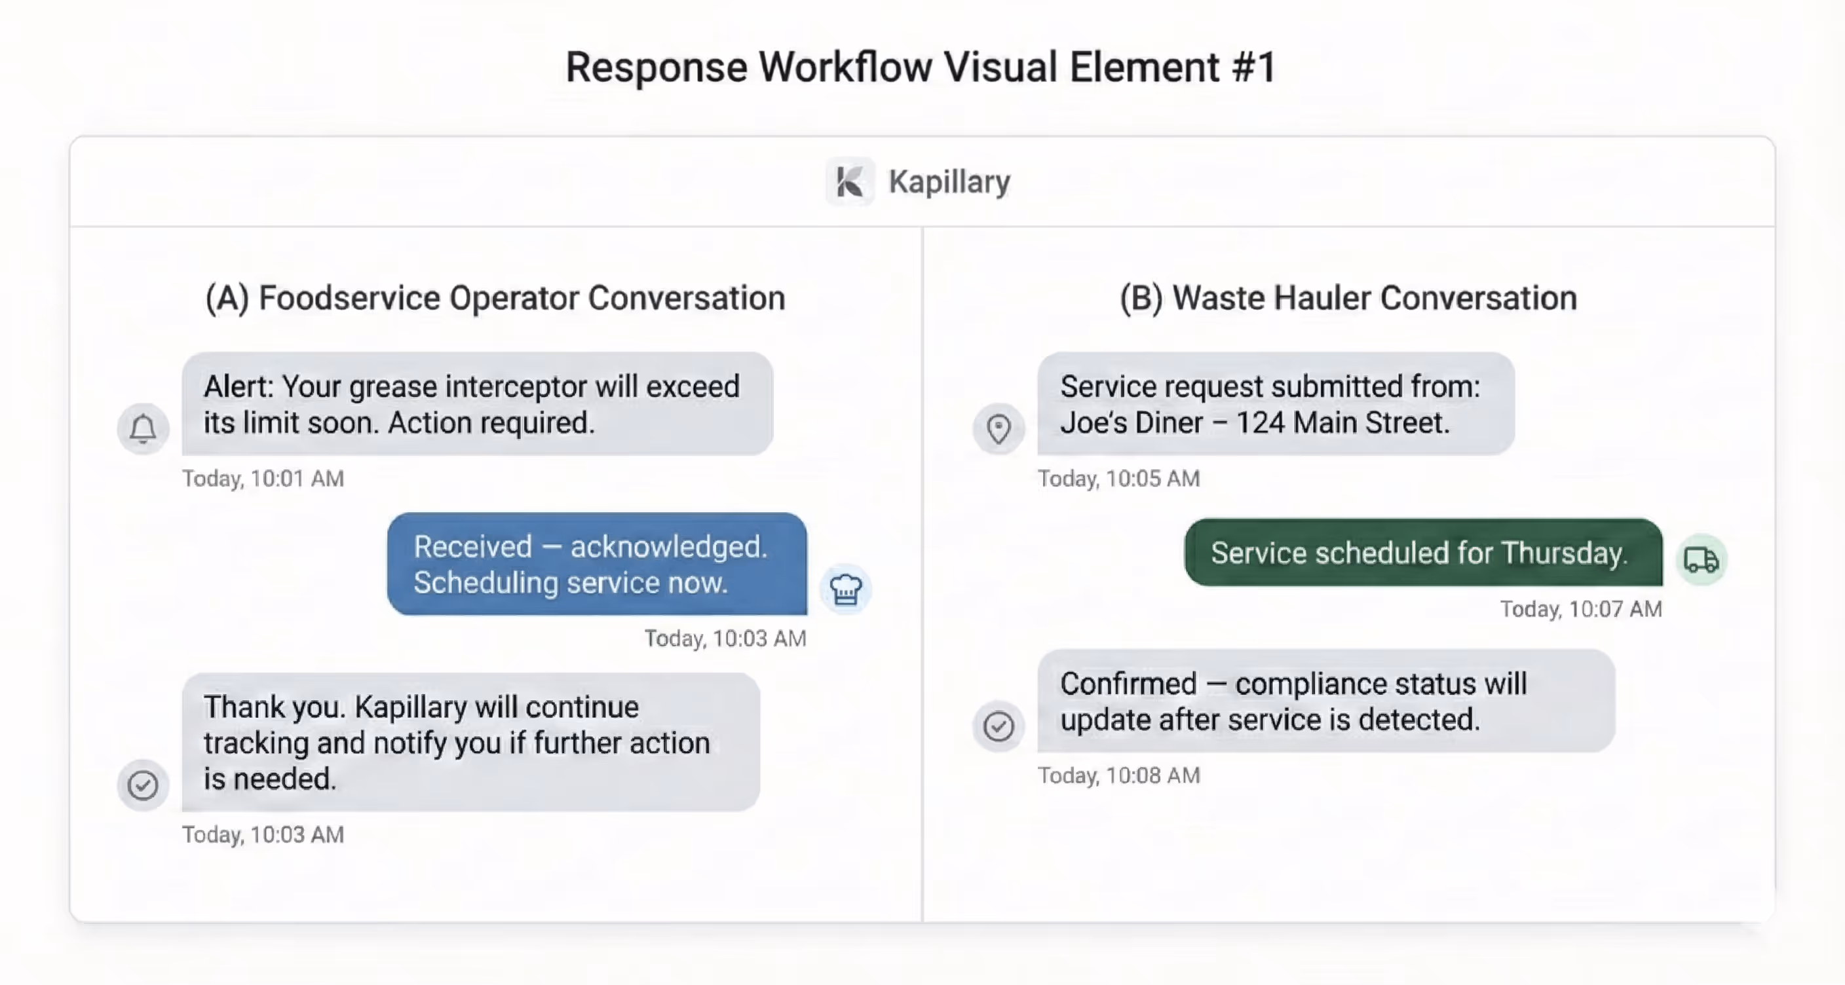1845x985 pixels.
Task: Click the Kapillary K logo icon
Action: (x=849, y=182)
